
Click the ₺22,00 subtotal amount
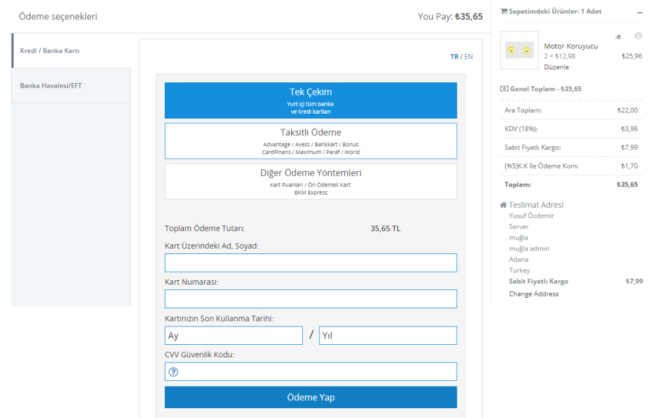627,110
